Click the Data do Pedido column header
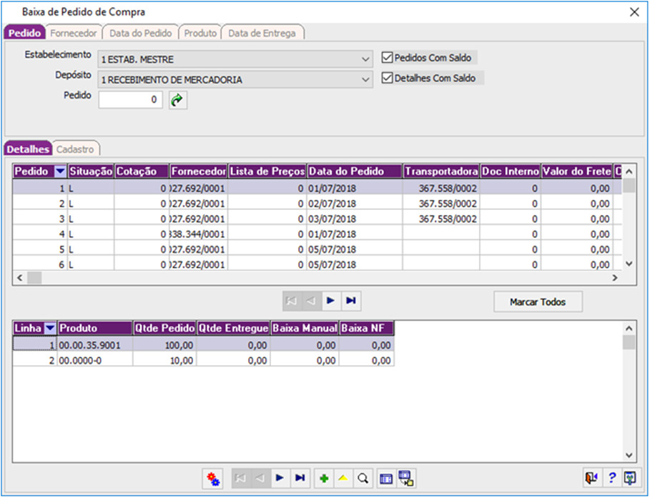 (355, 171)
